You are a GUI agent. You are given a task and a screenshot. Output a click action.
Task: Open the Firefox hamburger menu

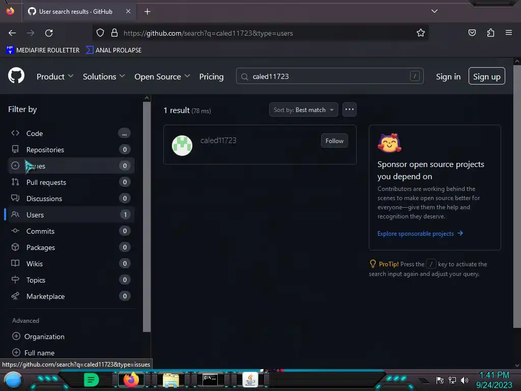tap(508, 33)
